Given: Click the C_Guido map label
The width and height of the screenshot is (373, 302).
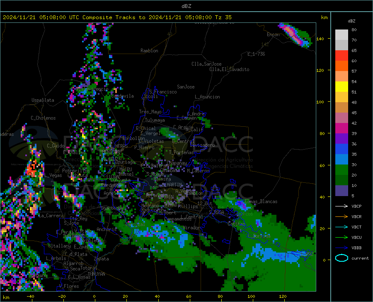Looking at the screenshot, I should 56,146.
